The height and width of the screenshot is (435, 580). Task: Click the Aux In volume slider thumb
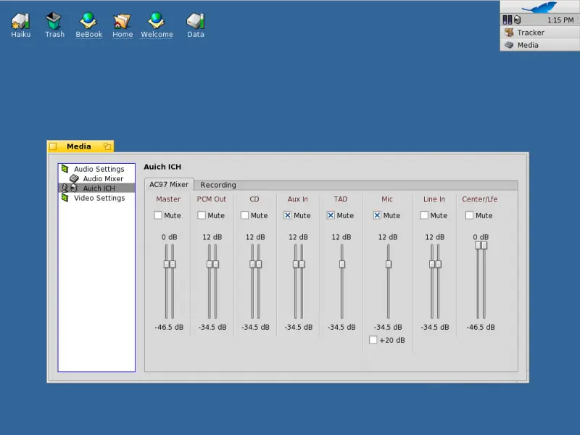tap(299, 264)
